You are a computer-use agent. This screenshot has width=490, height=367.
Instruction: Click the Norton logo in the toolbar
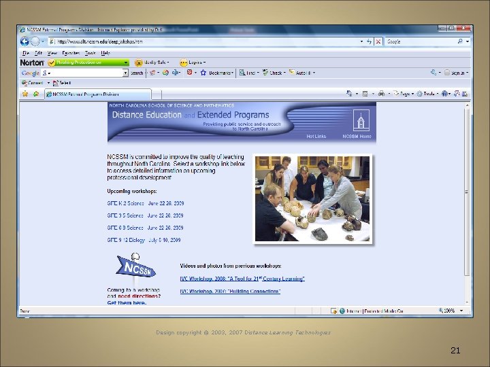[x=32, y=63]
